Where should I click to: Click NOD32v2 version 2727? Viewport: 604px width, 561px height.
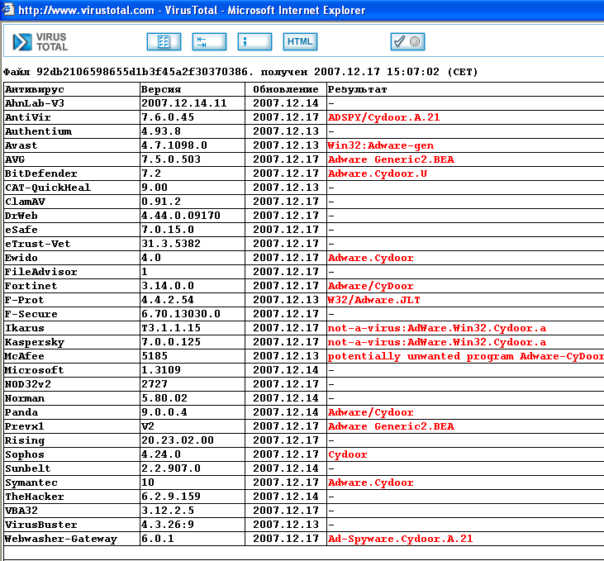(154, 384)
